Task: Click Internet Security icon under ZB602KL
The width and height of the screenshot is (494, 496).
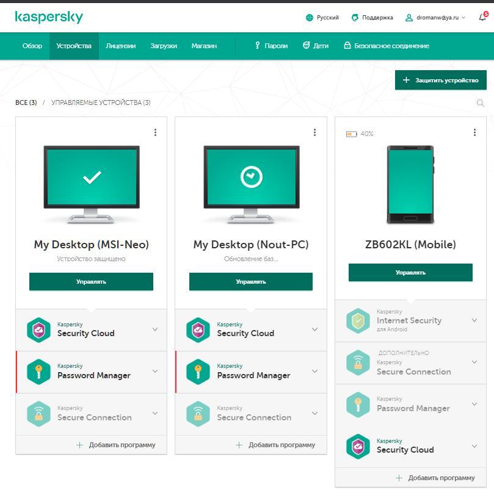Action: (x=358, y=321)
